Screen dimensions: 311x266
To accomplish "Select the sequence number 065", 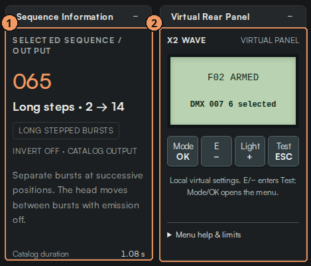I will click(x=32, y=82).
